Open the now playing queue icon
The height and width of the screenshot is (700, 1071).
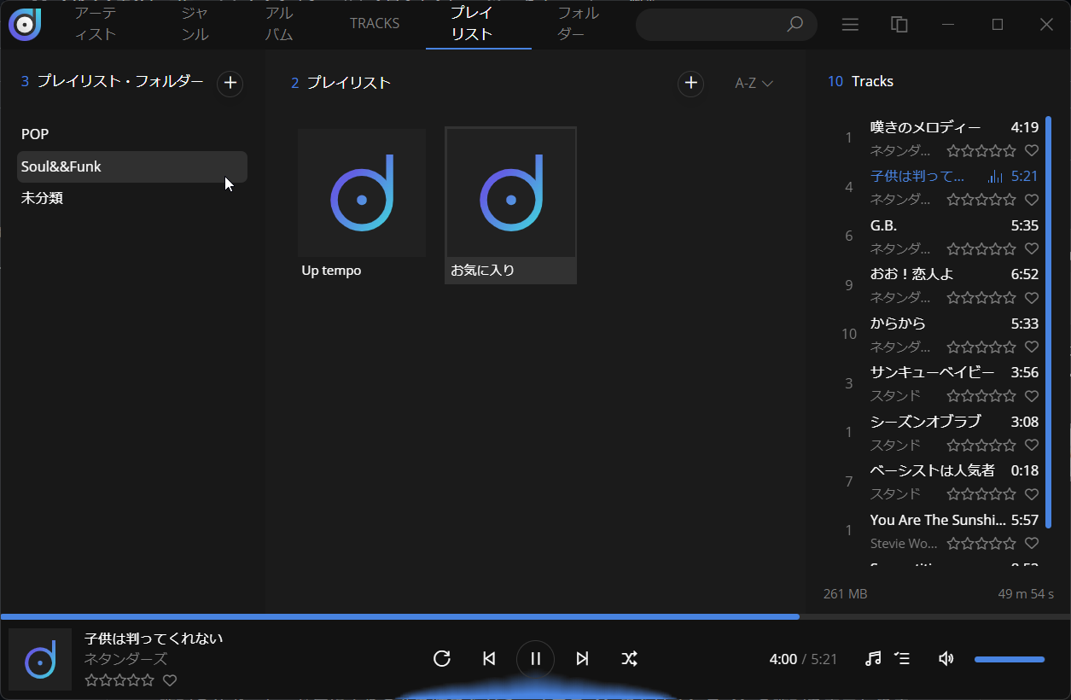pyautogui.click(x=903, y=658)
